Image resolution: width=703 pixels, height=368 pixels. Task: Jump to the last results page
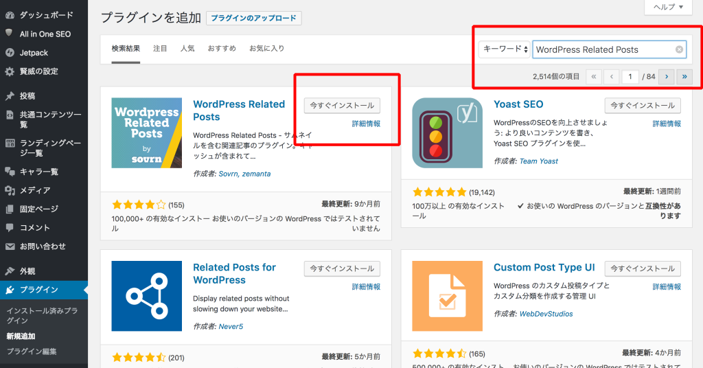click(x=684, y=77)
